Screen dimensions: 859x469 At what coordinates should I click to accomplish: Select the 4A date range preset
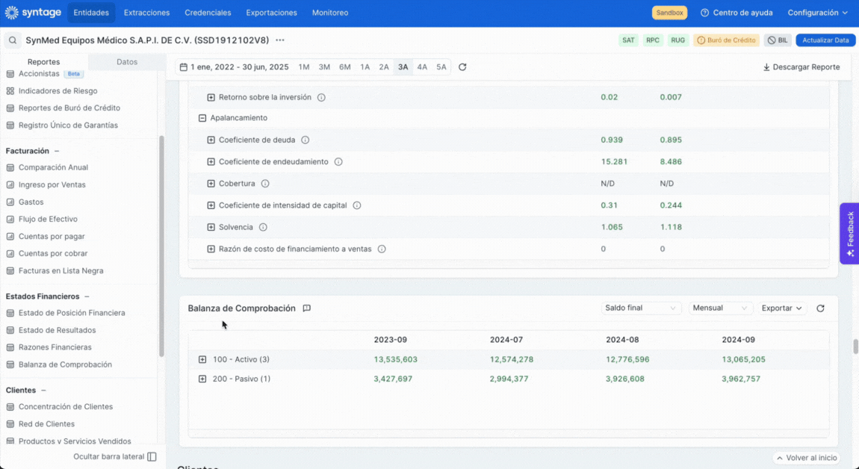(422, 67)
